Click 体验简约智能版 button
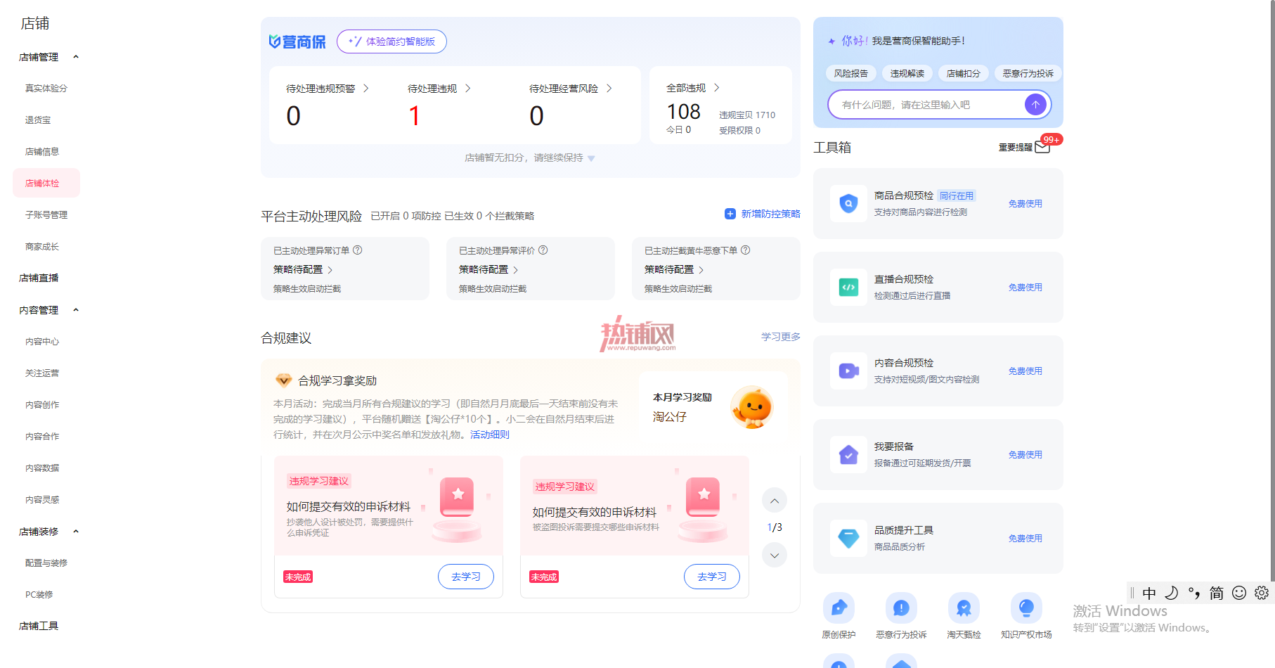Image resolution: width=1275 pixels, height=668 pixels. pos(391,41)
